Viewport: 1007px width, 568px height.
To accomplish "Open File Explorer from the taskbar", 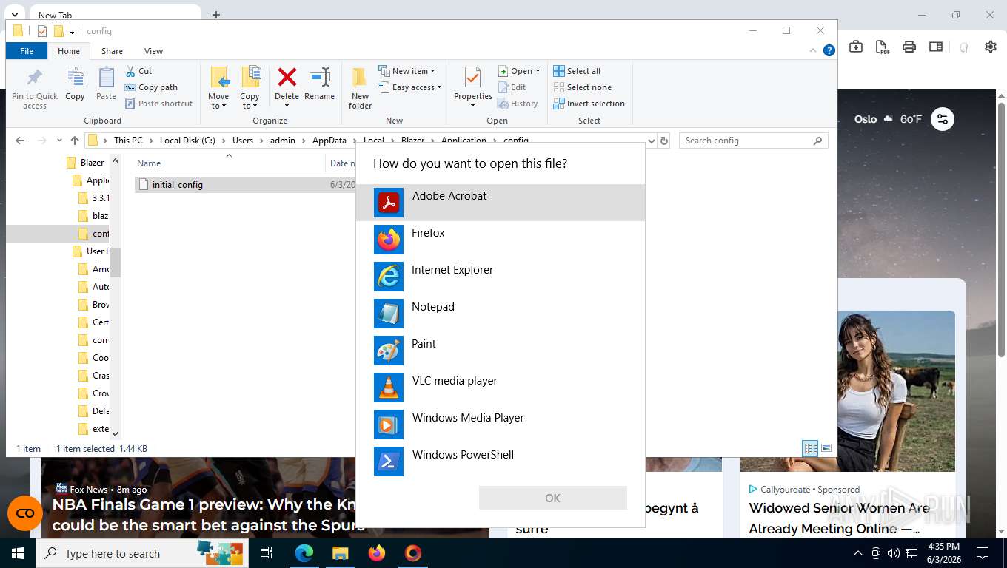I will pos(340,553).
